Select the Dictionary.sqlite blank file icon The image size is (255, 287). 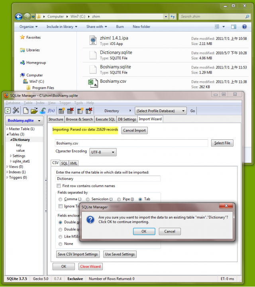93,55
